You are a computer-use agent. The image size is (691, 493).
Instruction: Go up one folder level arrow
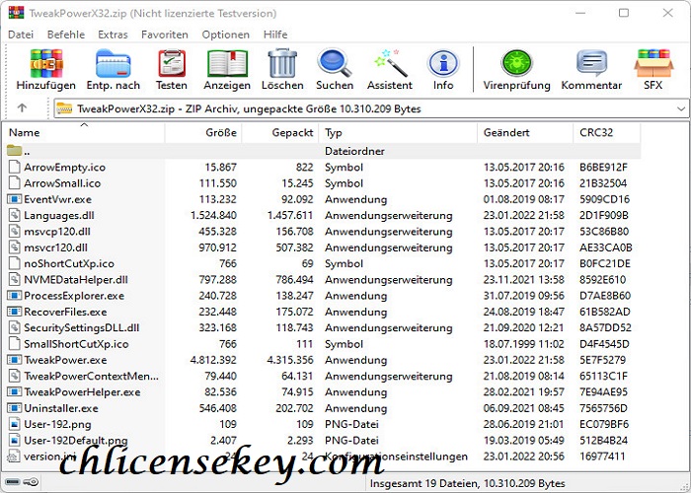[22, 107]
